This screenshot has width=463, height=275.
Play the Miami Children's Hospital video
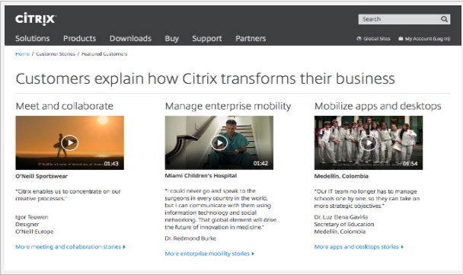click(x=219, y=142)
